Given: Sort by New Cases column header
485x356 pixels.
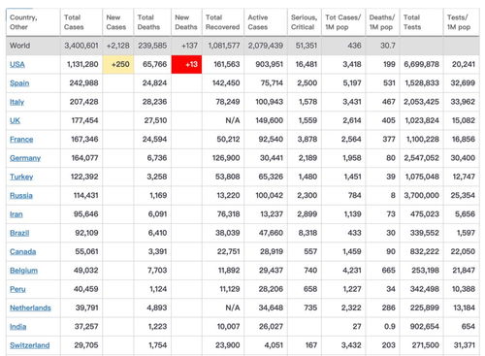Looking at the screenshot, I should [x=117, y=22].
